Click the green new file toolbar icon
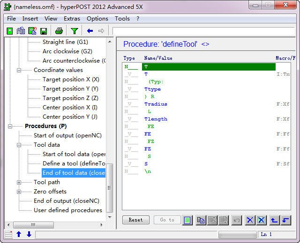Viewport: 300px width, 243px height. (9, 31)
